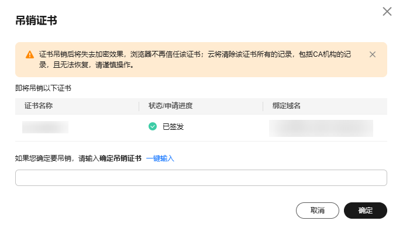Click the bold 确定吊销证书 phrase
The height and width of the screenshot is (231, 403).
click(120, 158)
